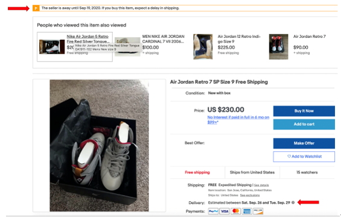Open the $90.00 Air Jordan Retro 7 thumbnail
The width and height of the screenshot is (341, 218).
click(x=279, y=46)
